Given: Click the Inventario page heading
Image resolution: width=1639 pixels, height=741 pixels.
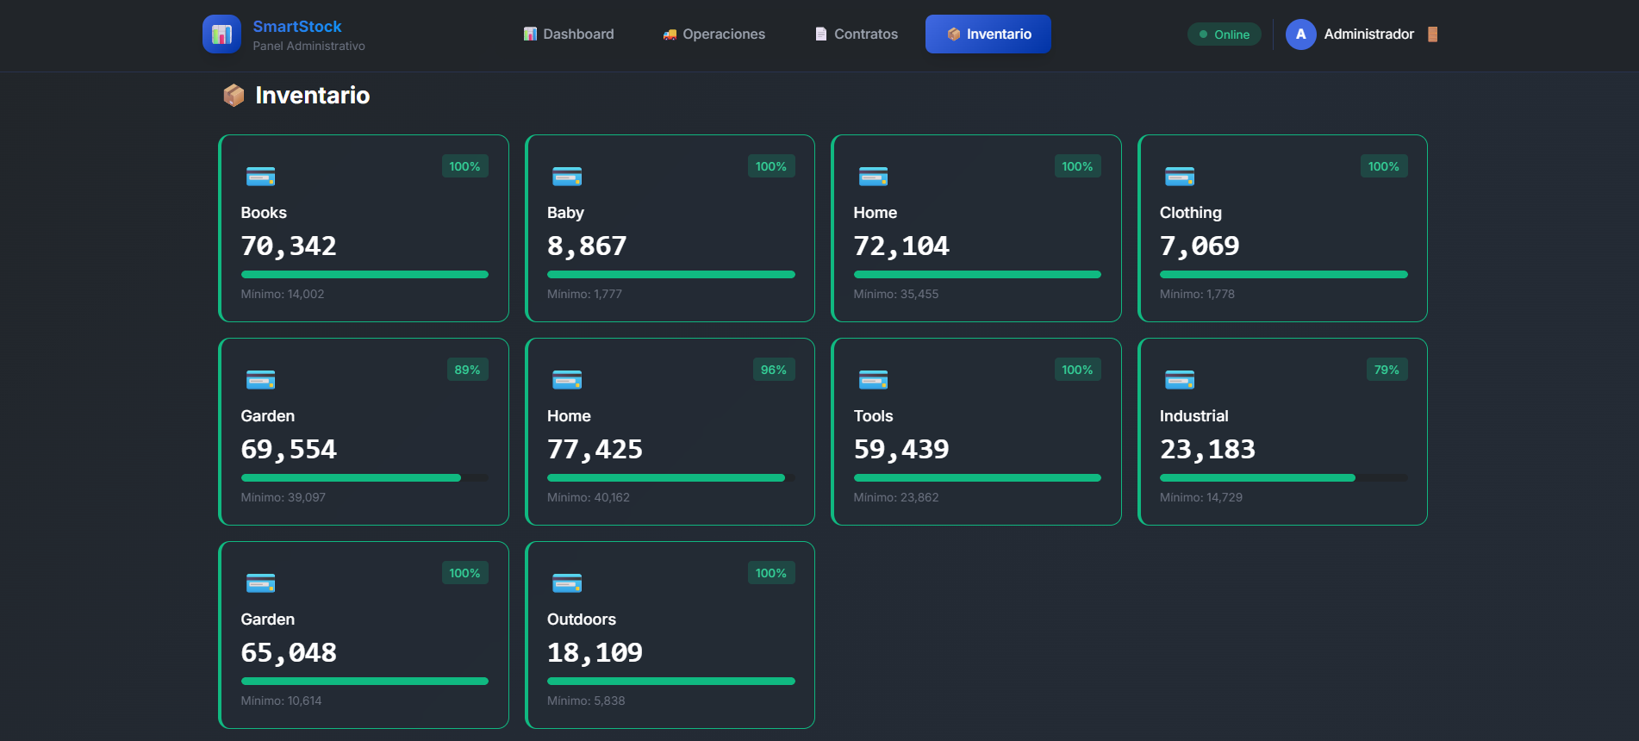Looking at the screenshot, I should coord(313,96).
